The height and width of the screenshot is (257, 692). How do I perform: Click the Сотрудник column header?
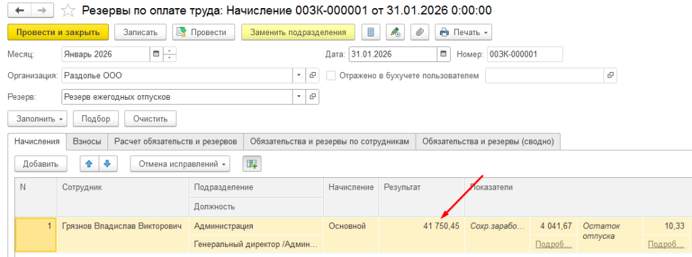123,197
